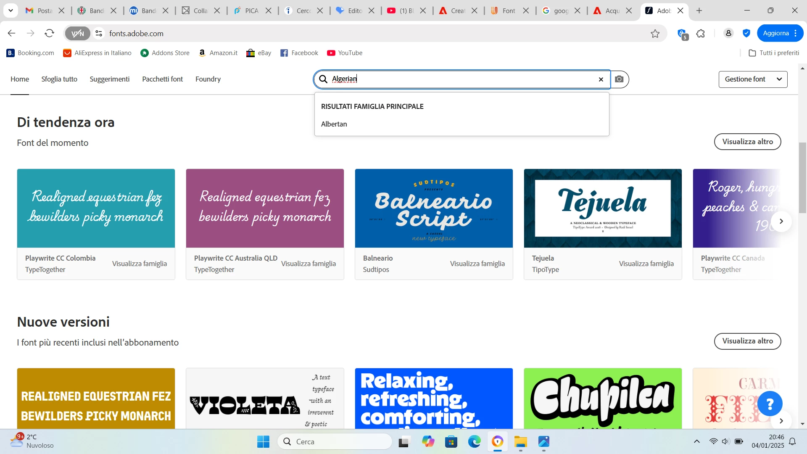Open File Explorer from the taskbar
807x454 pixels.
tap(520, 442)
